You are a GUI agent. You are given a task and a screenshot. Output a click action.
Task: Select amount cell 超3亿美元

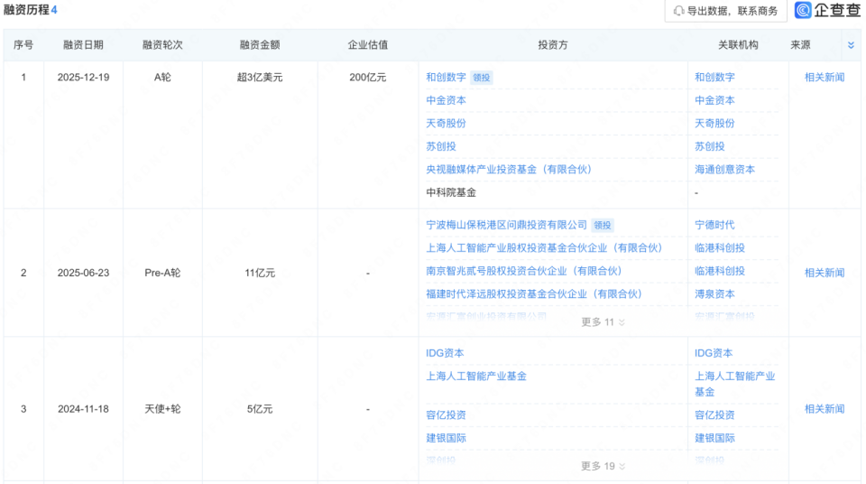tap(260, 78)
